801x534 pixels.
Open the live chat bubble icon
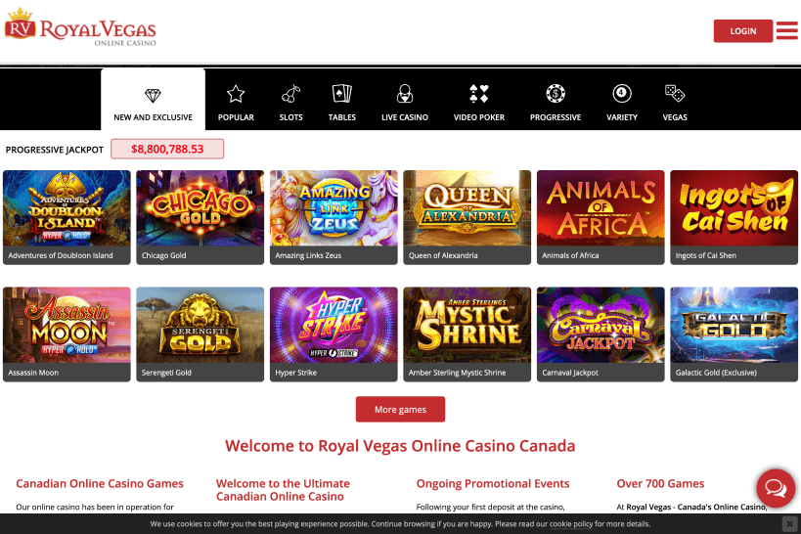pos(776,488)
